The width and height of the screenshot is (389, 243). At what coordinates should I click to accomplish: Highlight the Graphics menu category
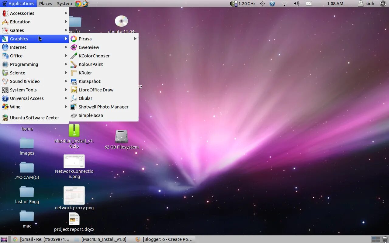click(x=35, y=39)
